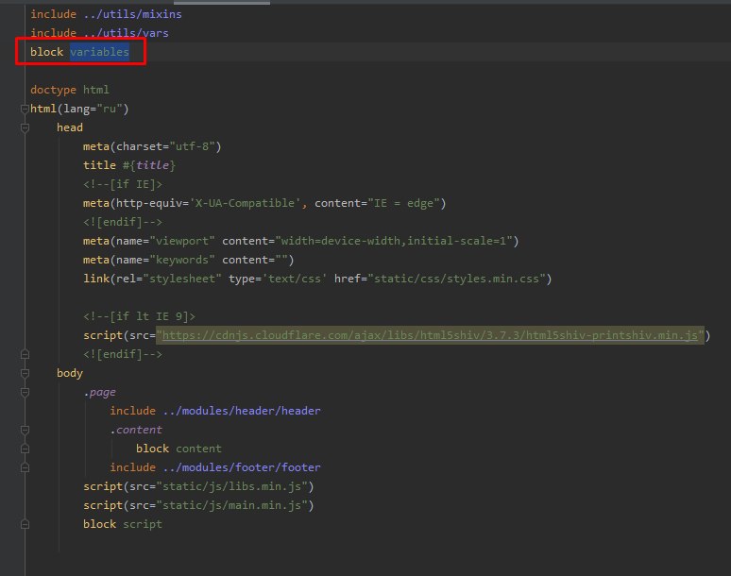The image size is (731, 576).
Task: Toggle fold marker beside include footer line
Action: (25, 467)
